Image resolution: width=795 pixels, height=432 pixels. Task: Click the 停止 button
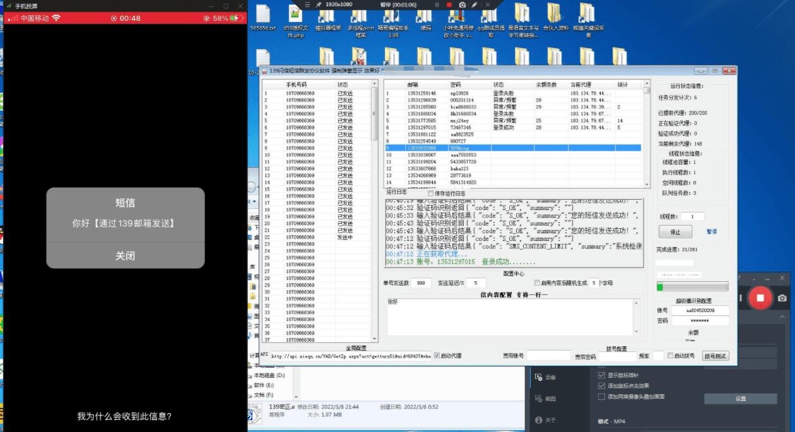point(675,231)
